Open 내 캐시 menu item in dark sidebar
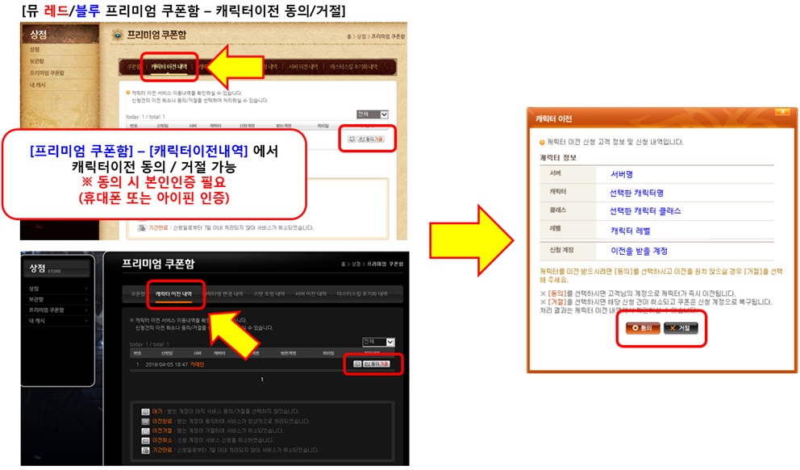 pyautogui.click(x=37, y=321)
